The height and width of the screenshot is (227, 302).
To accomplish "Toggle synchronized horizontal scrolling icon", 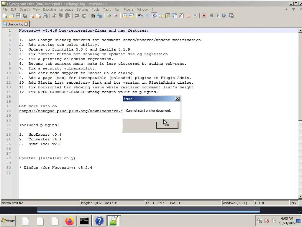I will (x=132, y=16).
